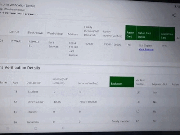
Task: Tap the share icon
Action: click(x=174, y=15)
